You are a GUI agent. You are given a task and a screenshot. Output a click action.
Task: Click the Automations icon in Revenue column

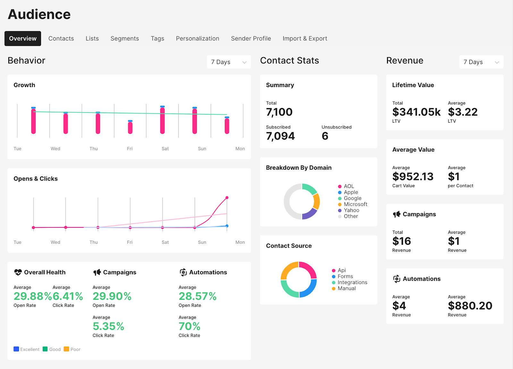[397, 279]
